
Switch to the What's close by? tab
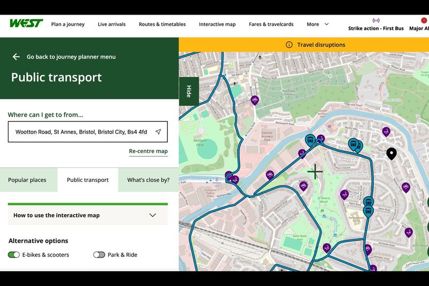[148, 180]
